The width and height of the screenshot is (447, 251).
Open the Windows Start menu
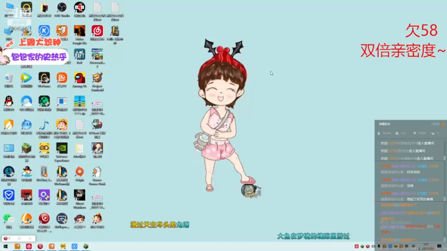(6, 247)
